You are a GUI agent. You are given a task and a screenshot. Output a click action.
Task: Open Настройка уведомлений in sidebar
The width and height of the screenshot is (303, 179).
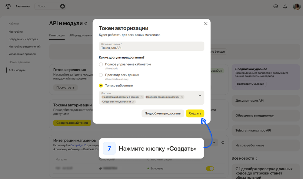25,47
